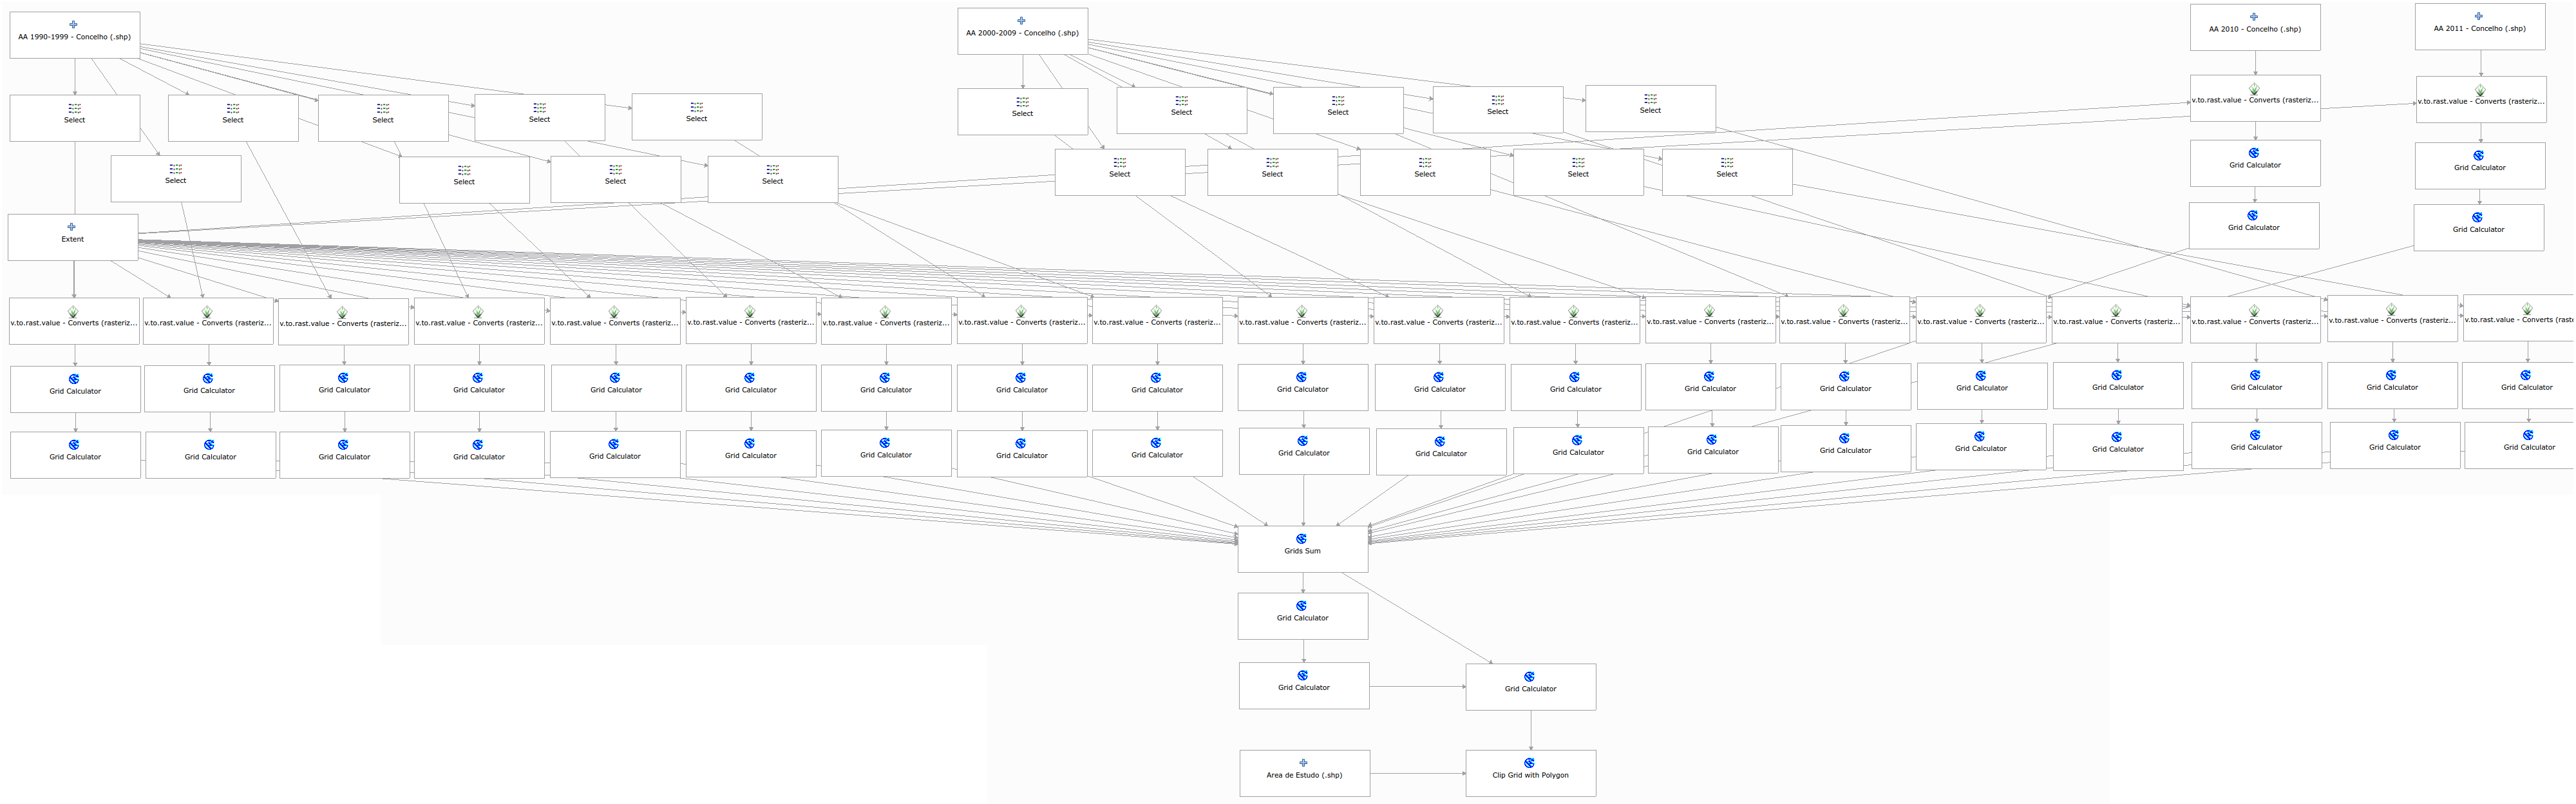Image resolution: width=2576 pixels, height=804 pixels.
Task: Click the Clip Grid with Polygon label
Action: [1531, 775]
